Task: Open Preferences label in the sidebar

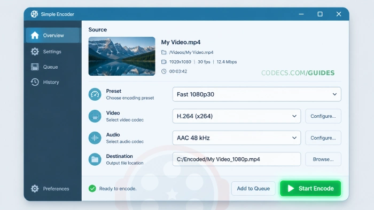Action: (56, 189)
